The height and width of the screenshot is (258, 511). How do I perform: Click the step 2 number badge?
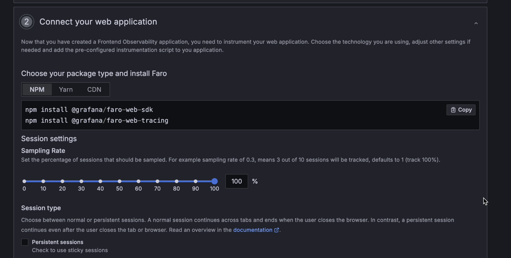click(27, 22)
